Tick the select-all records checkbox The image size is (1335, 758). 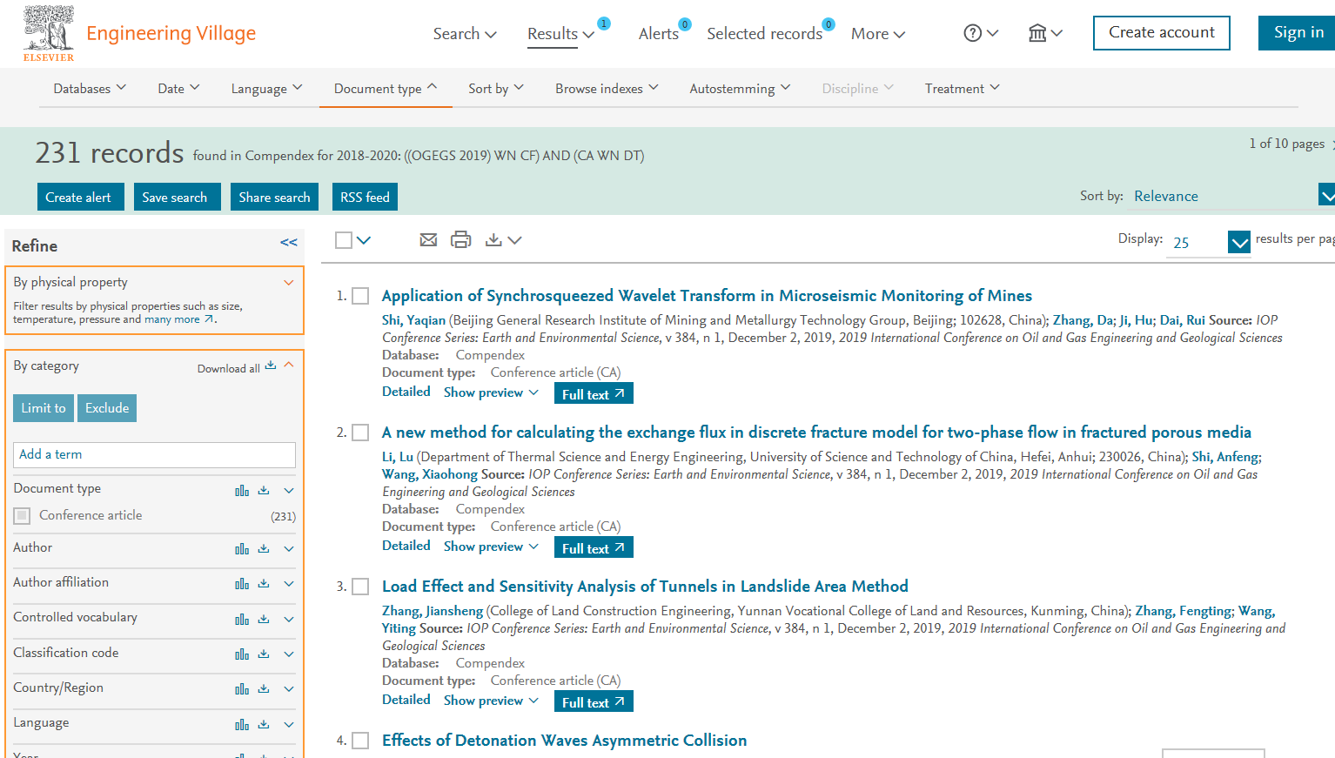tap(344, 240)
